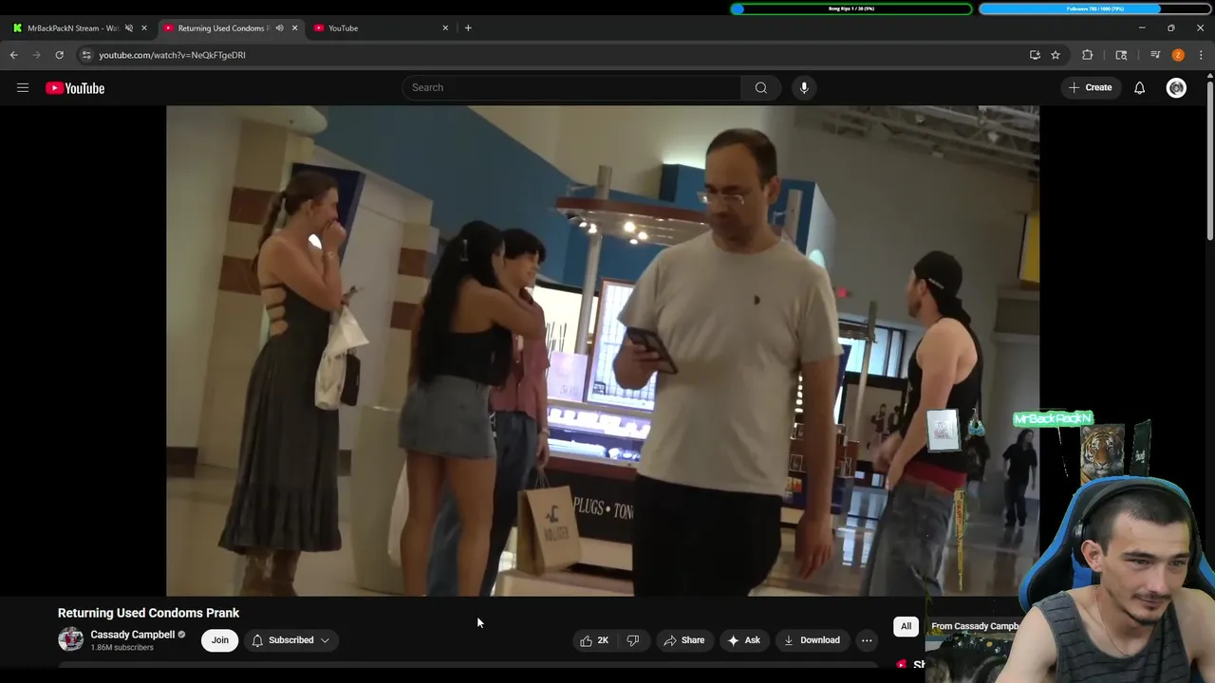This screenshot has height=683, width=1215.
Task: Click the YouTube search field
Action: [x=572, y=88]
